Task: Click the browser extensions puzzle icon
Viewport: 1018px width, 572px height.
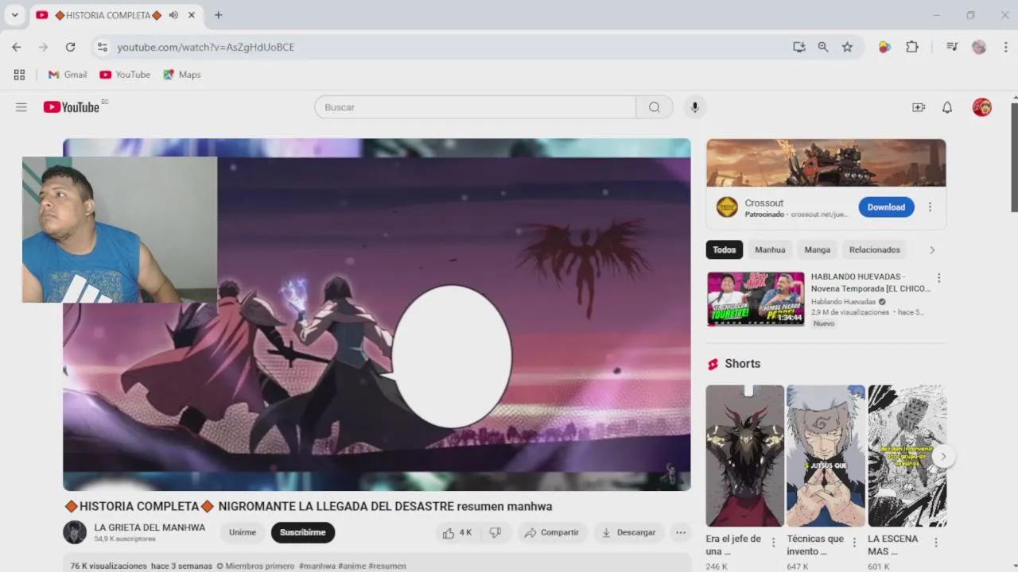Action: tap(911, 47)
